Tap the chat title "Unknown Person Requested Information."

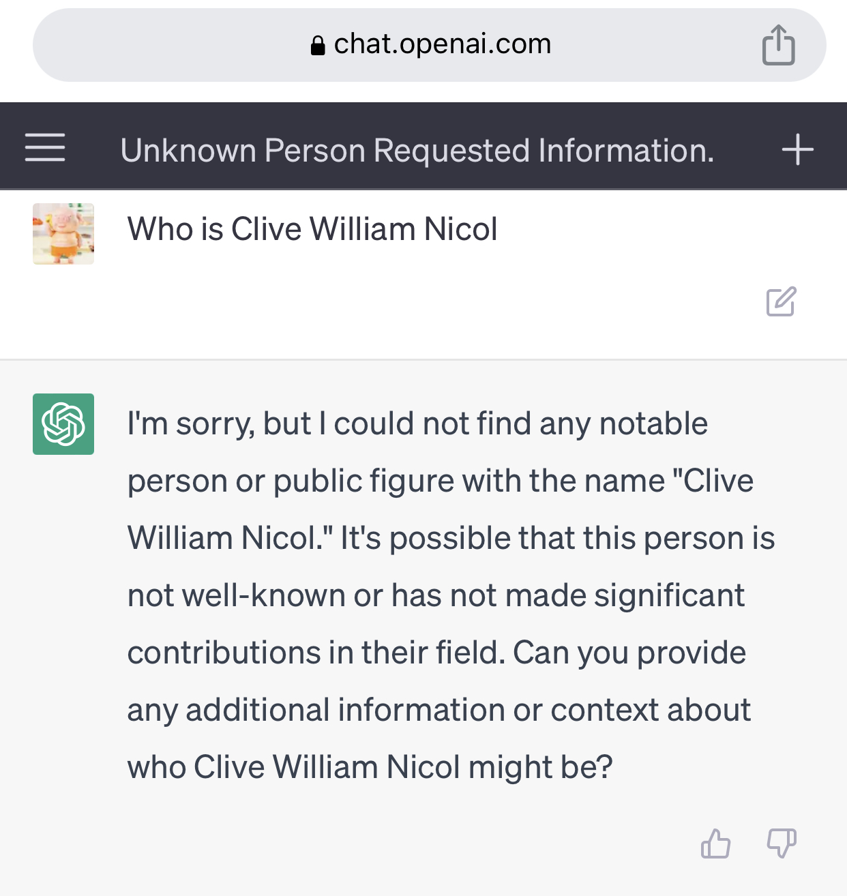pos(417,151)
